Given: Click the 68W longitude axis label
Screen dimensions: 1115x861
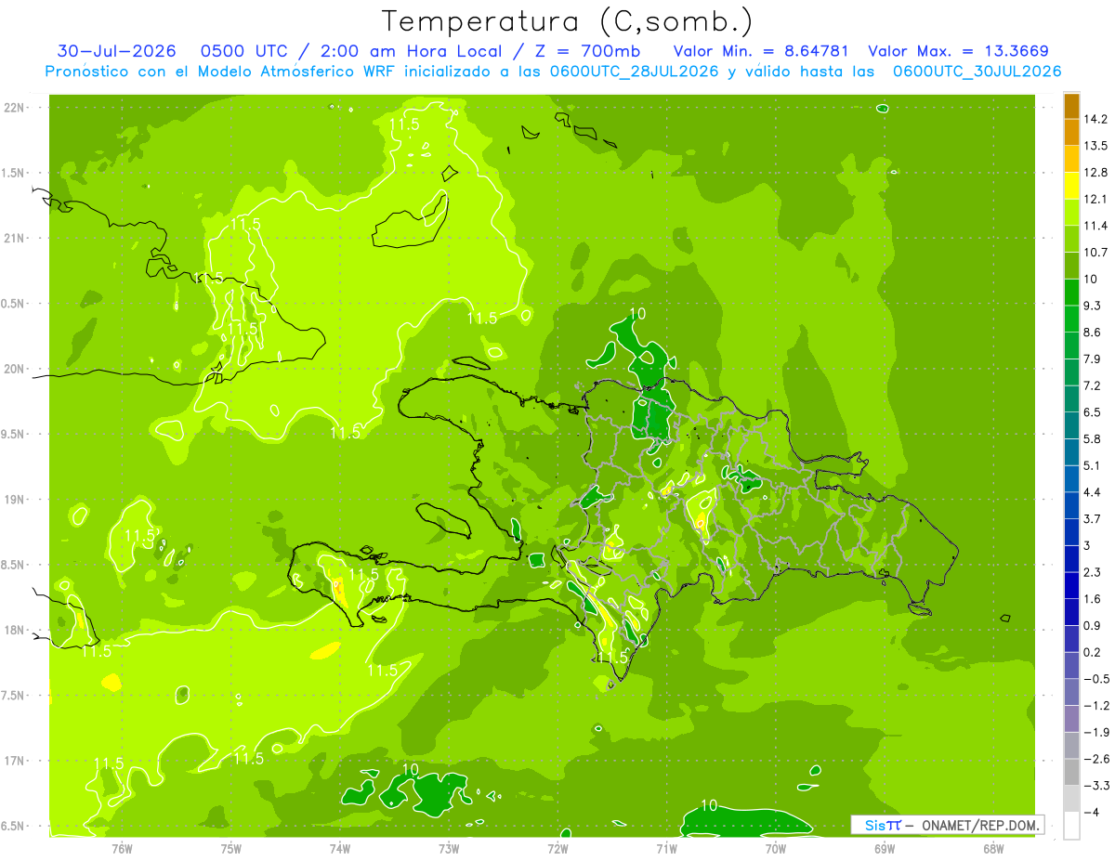Looking at the screenshot, I should click(993, 849).
